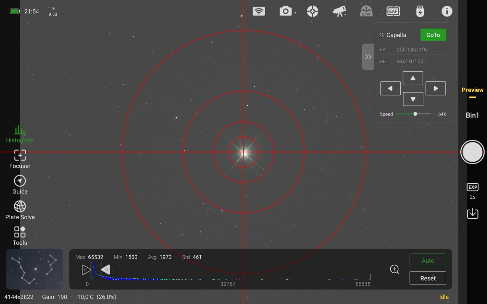487x304 pixels.
Task: Switch to Preview mode
Action: 472,90
